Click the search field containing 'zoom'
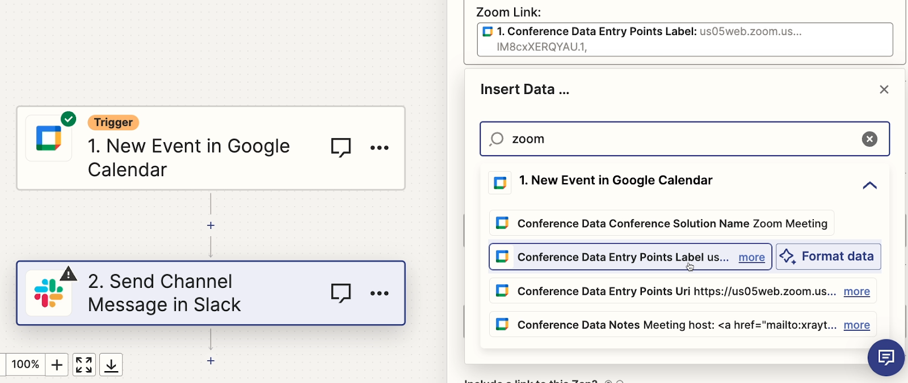 [x=684, y=139]
